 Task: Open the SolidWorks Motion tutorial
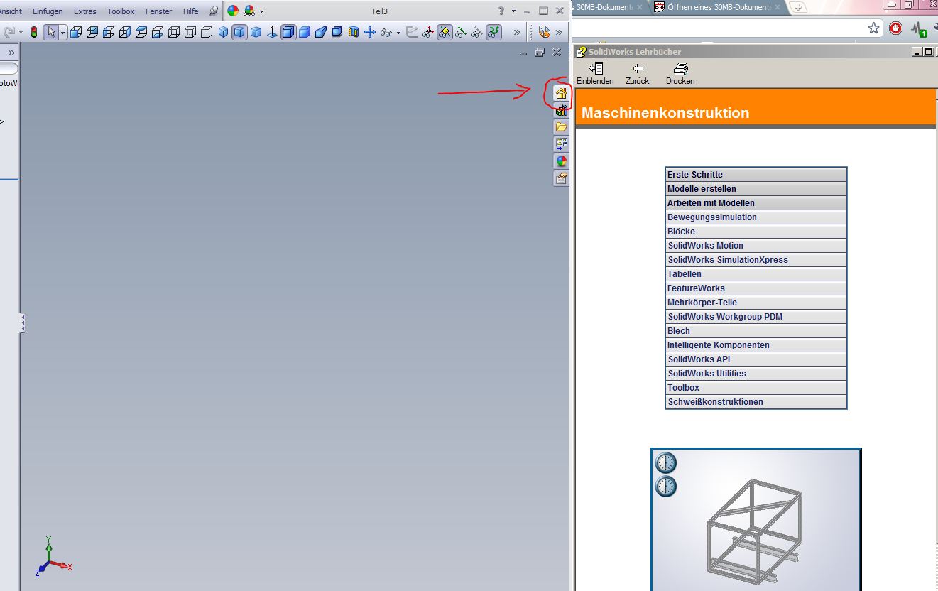click(x=756, y=246)
